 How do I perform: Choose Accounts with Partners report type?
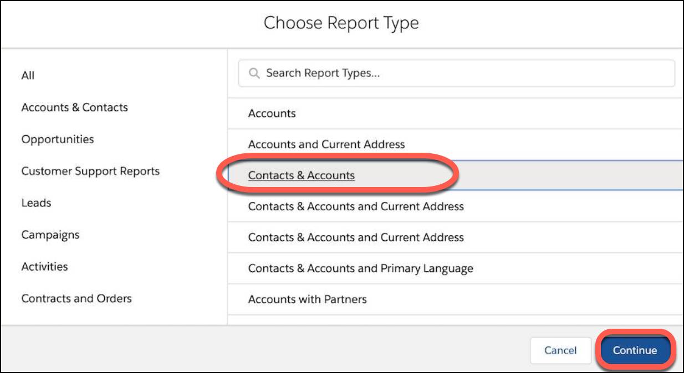tap(455, 299)
